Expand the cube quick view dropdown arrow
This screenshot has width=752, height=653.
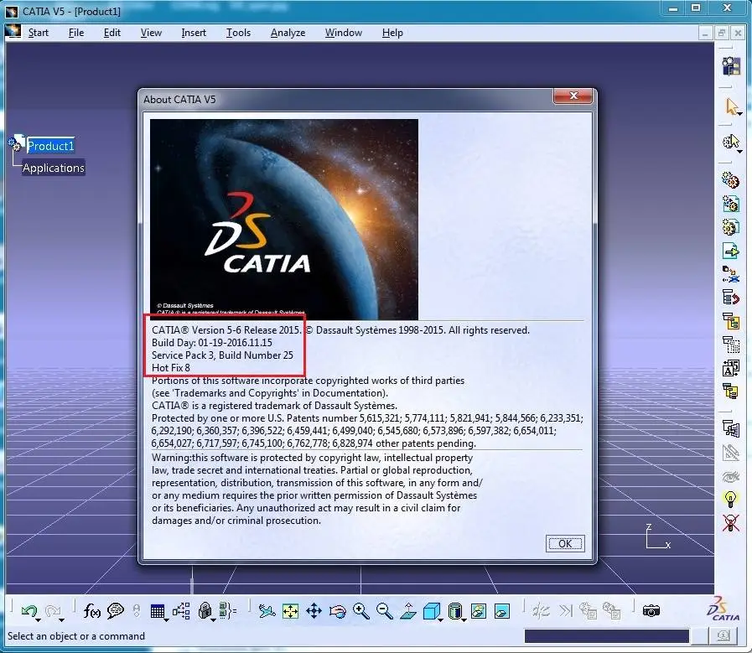pos(440,620)
